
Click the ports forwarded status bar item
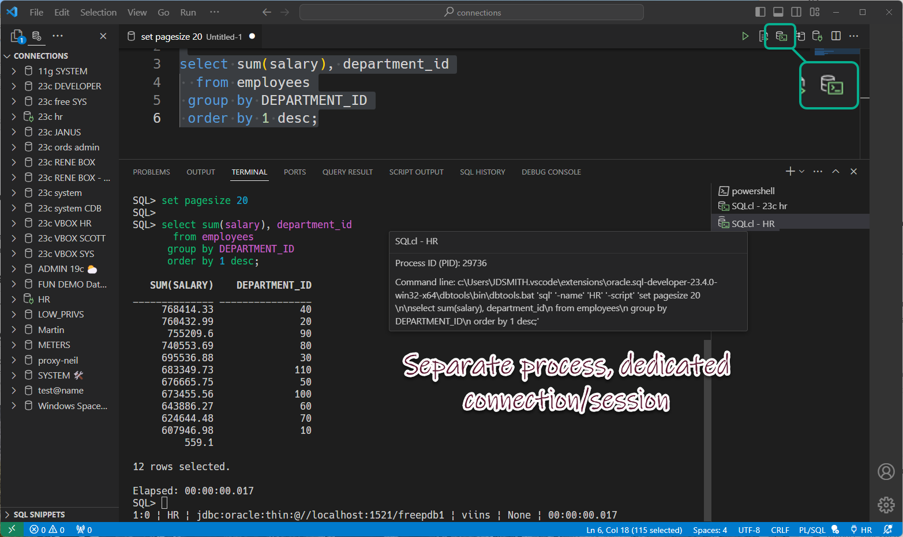[84, 530]
